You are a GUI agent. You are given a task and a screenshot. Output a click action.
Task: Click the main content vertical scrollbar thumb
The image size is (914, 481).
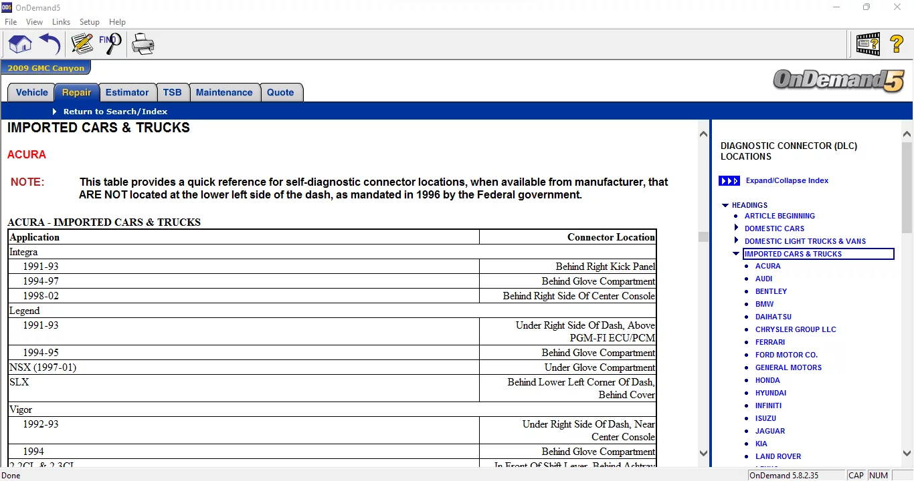click(703, 236)
